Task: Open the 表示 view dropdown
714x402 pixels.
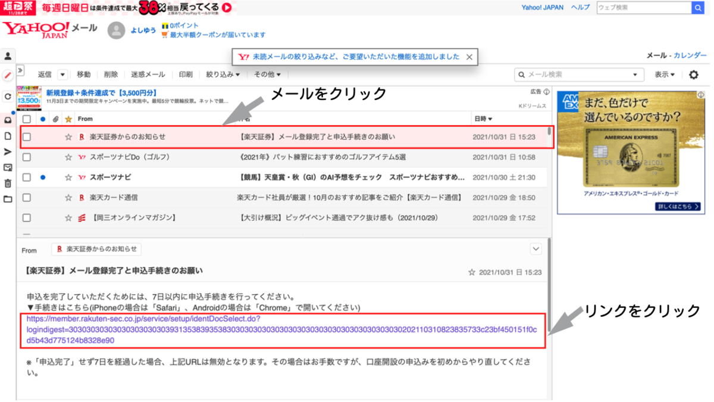Action: click(665, 74)
